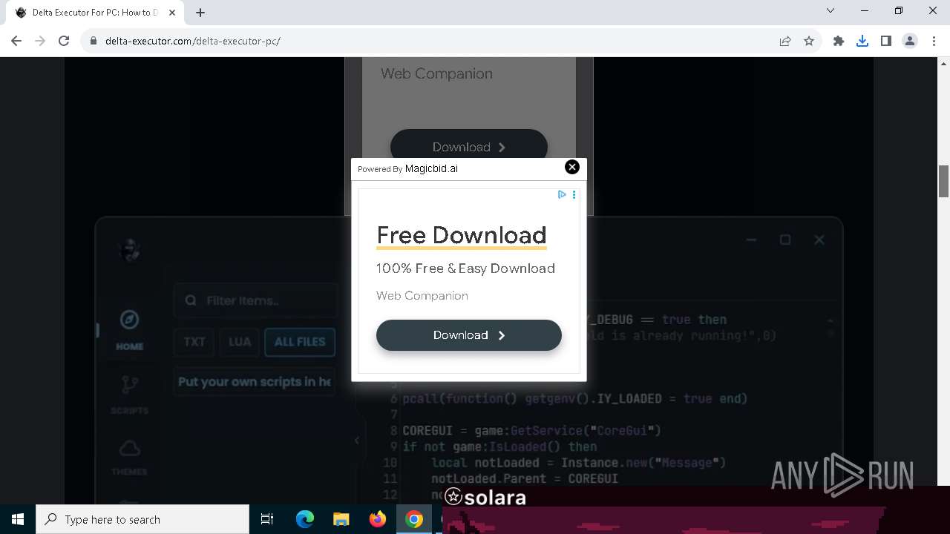Open the tab search dropdown arrow
Screen dimensions: 950x534
pyautogui.click(x=831, y=11)
